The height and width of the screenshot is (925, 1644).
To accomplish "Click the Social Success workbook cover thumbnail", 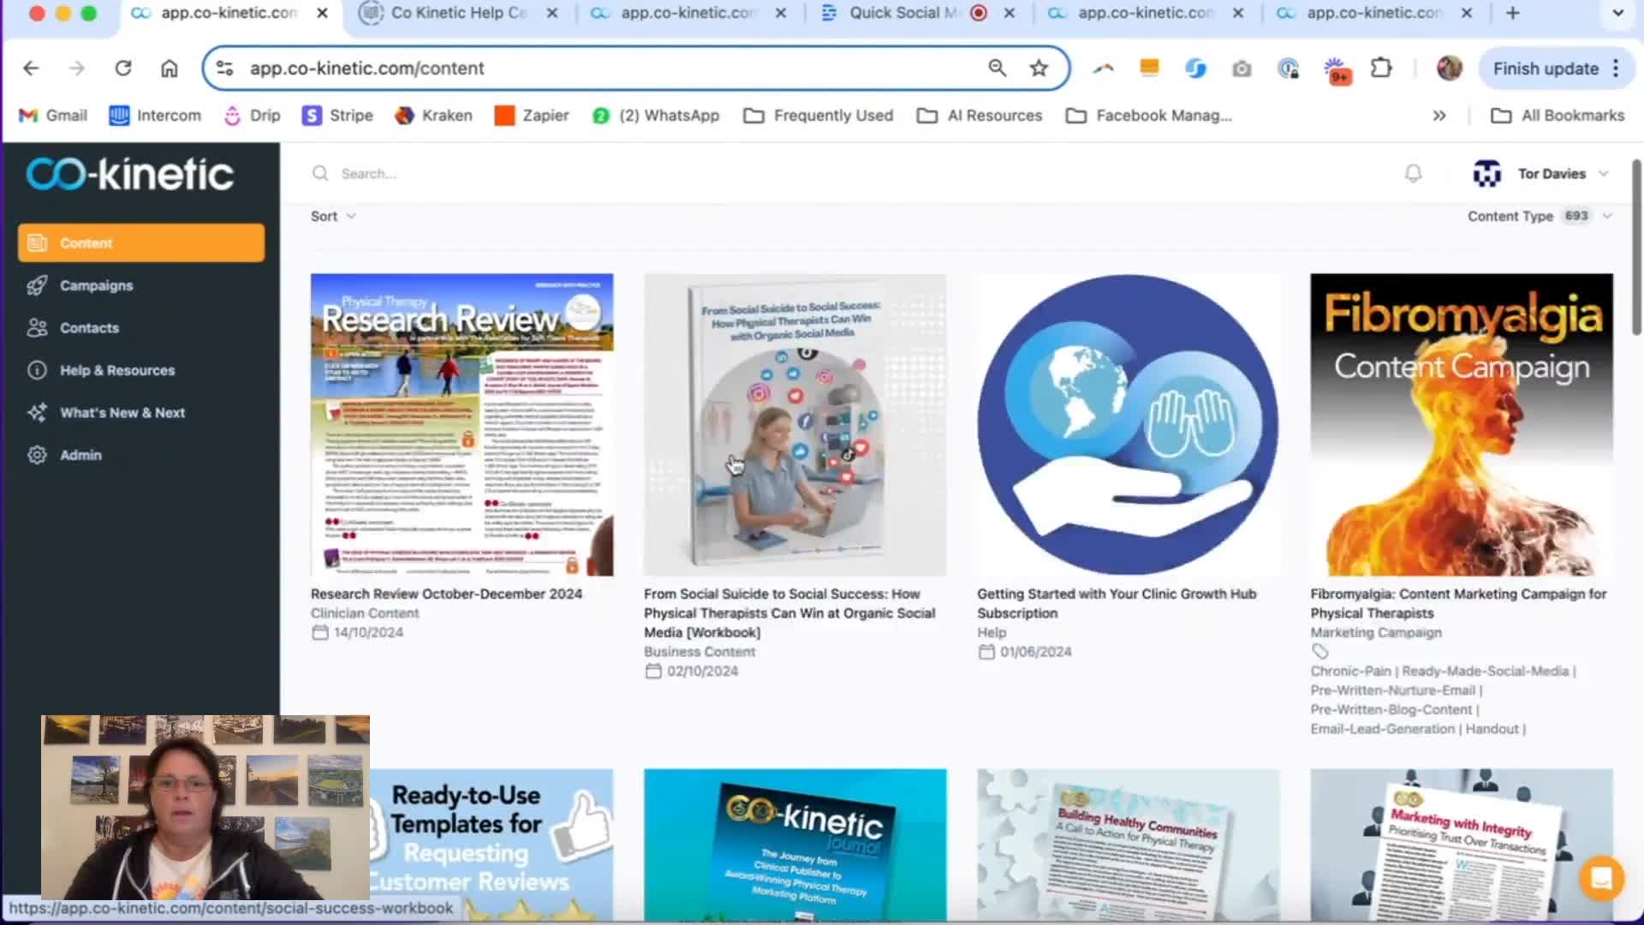I will [x=795, y=425].
